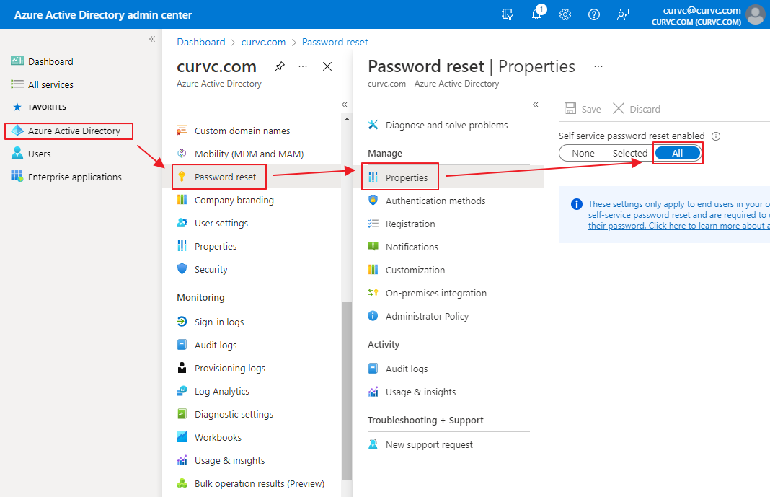This screenshot has height=497, width=770.
Task: Select All for self service password reset
Action: click(x=678, y=153)
